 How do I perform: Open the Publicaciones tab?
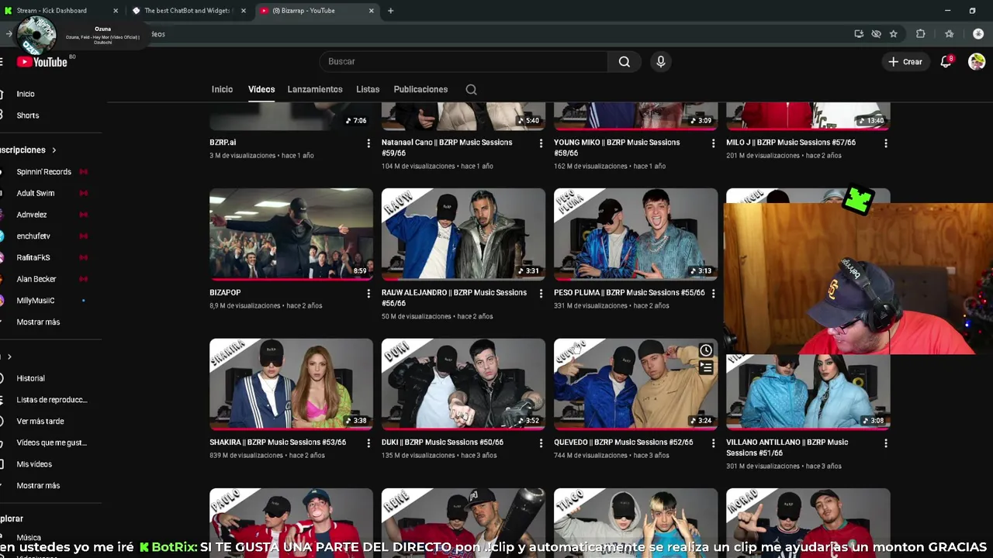point(420,89)
